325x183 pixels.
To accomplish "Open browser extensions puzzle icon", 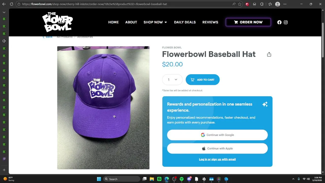I will (x=262, y=4).
